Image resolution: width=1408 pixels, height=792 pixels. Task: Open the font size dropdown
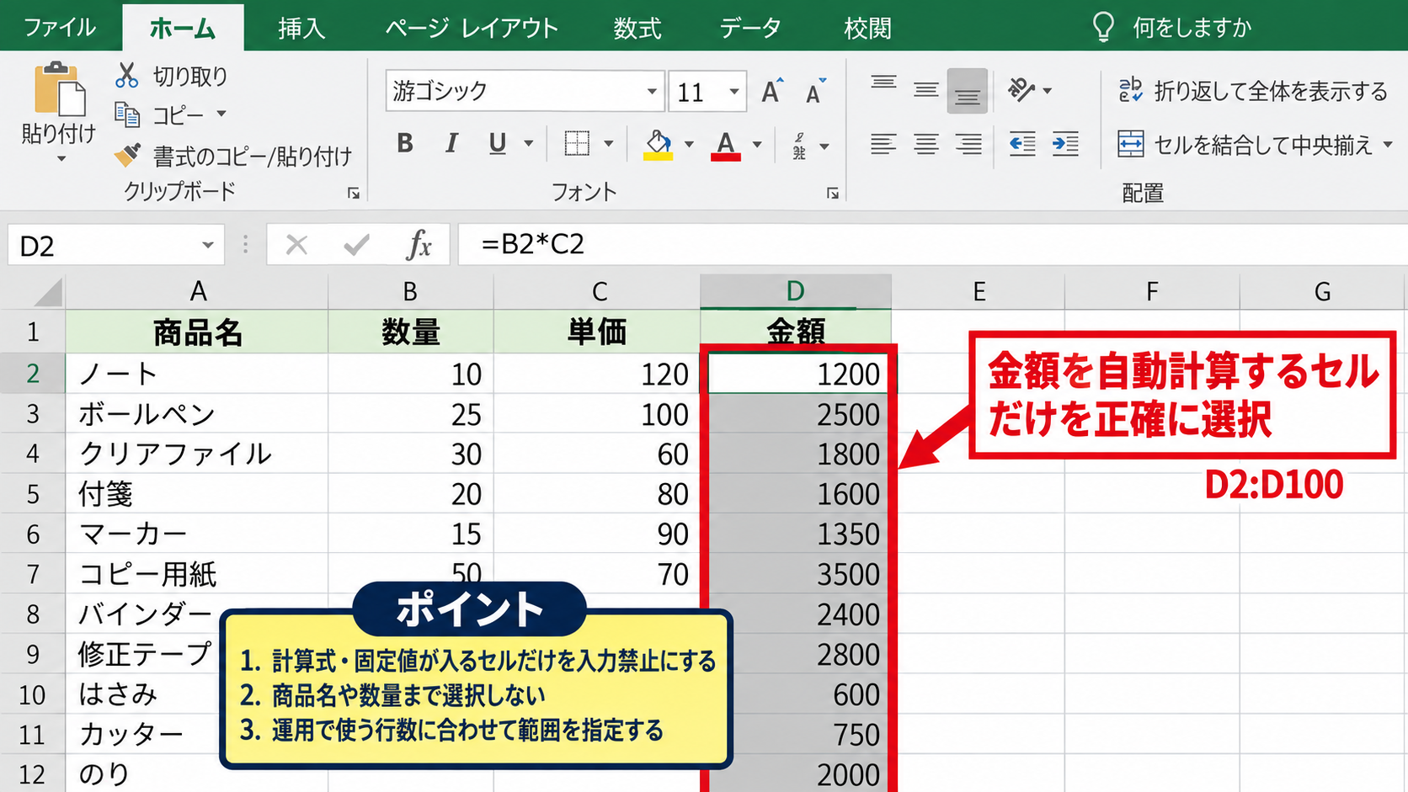(734, 92)
